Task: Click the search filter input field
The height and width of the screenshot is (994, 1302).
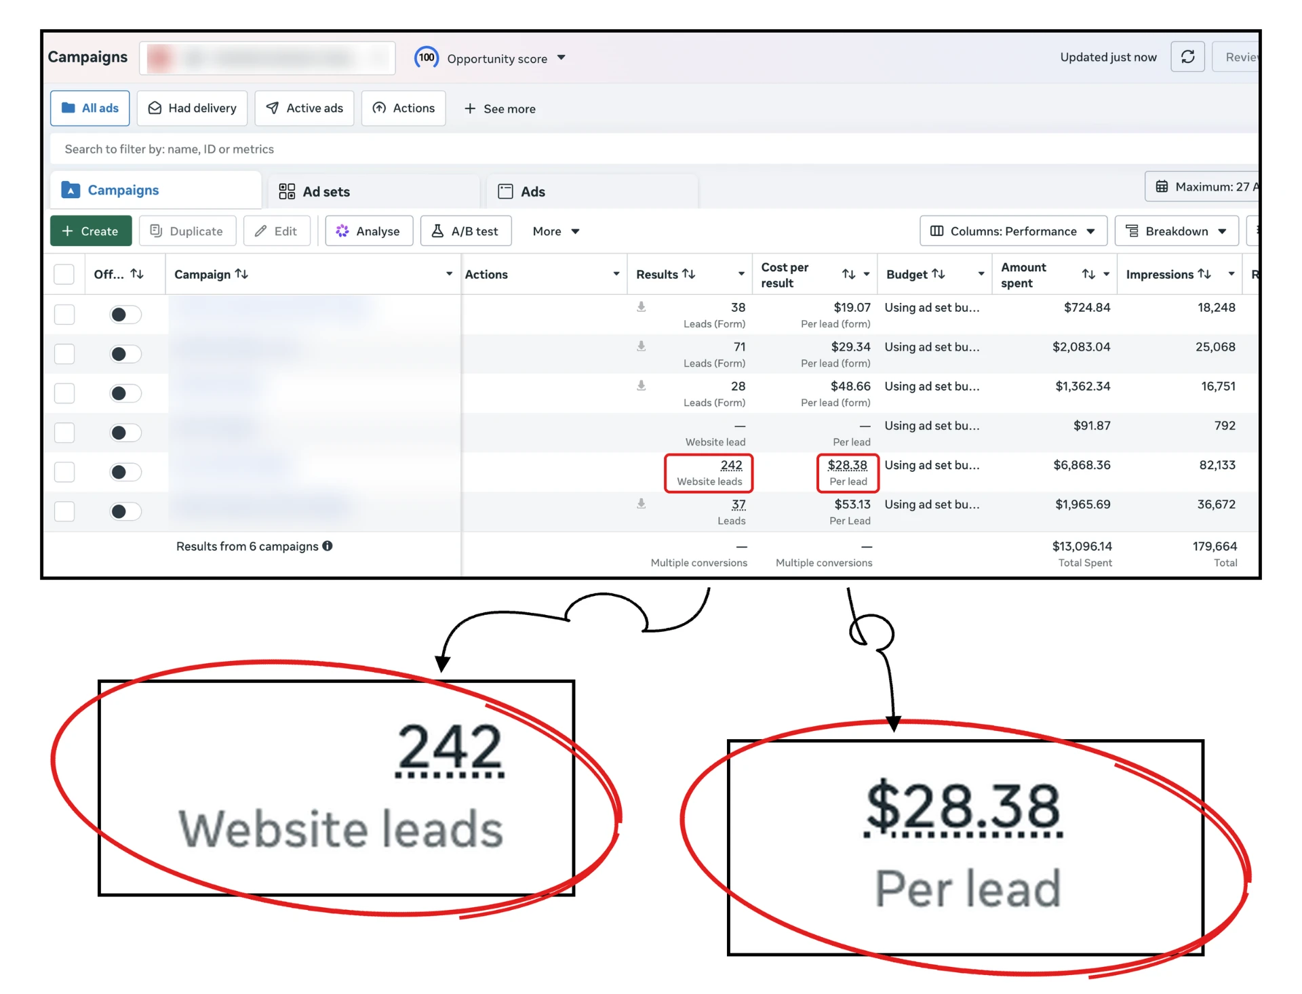Action: point(653,149)
